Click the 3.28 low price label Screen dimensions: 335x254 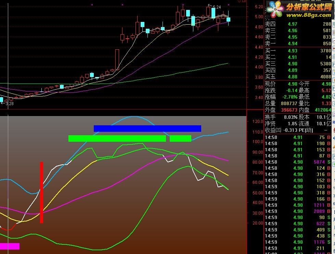pyautogui.click(x=9, y=104)
